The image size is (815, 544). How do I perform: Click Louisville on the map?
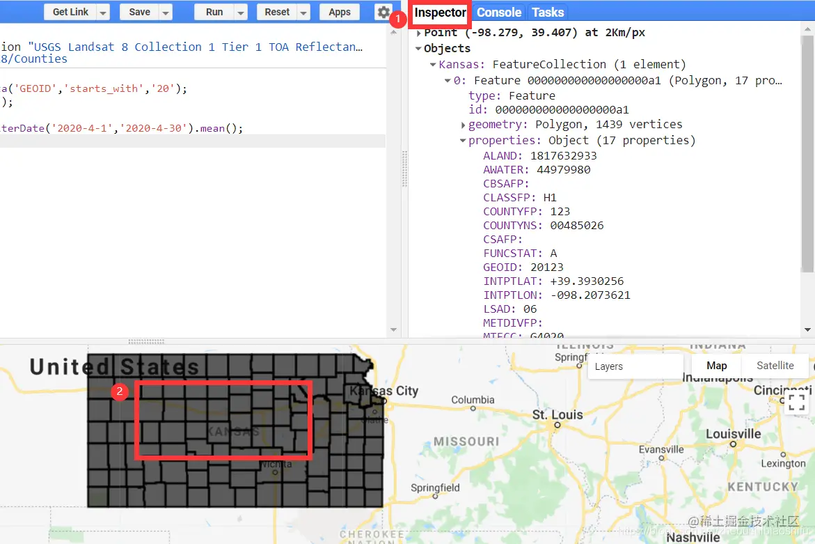click(x=733, y=434)
